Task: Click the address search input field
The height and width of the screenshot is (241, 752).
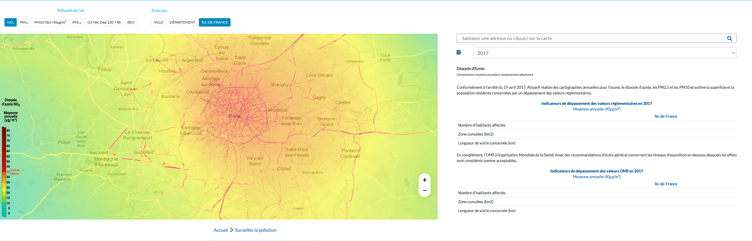Action: 590,38
